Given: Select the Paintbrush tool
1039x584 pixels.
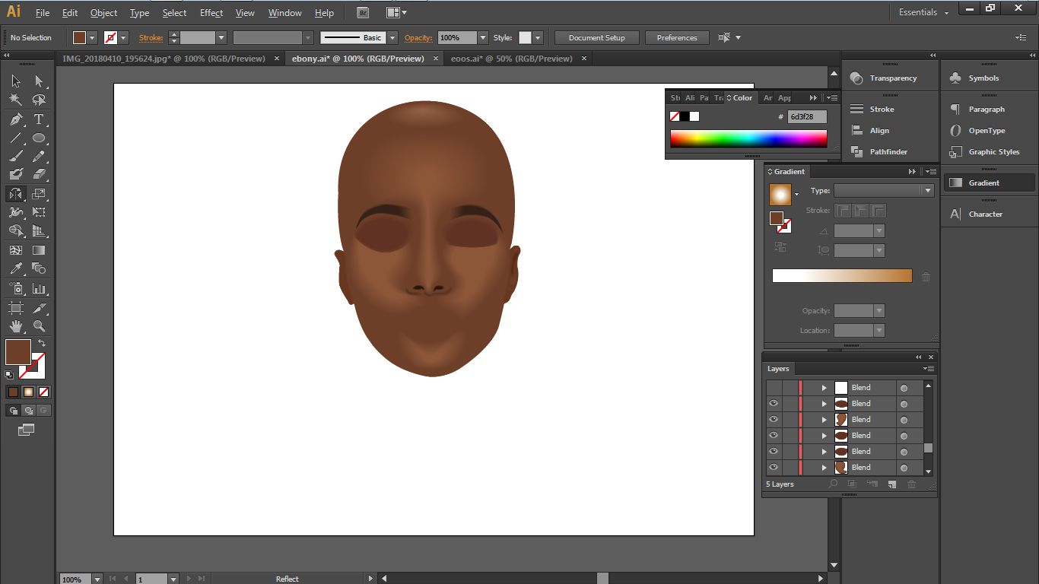Looking at the screenshot, I should (16, 157).
